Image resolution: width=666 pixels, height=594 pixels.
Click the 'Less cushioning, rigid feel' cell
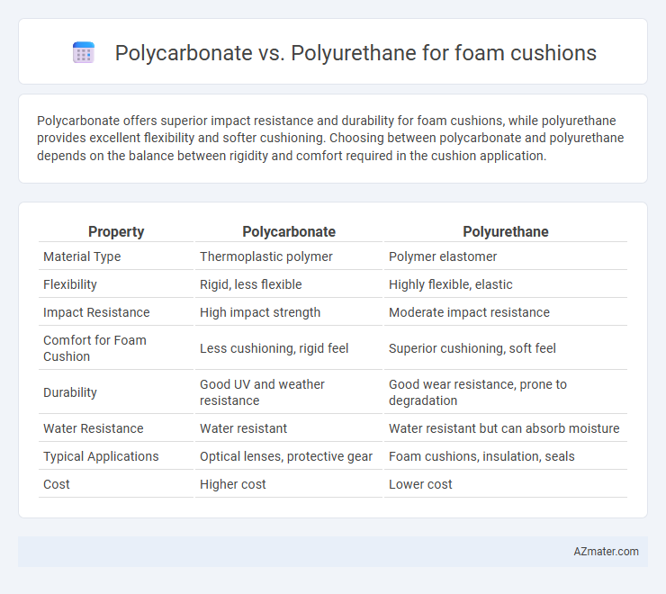pos(274,348)
